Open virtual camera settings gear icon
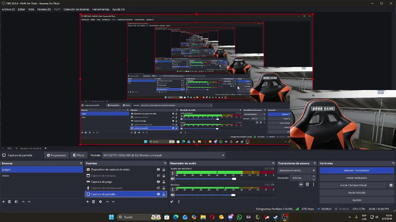 (x=391, y=185)
